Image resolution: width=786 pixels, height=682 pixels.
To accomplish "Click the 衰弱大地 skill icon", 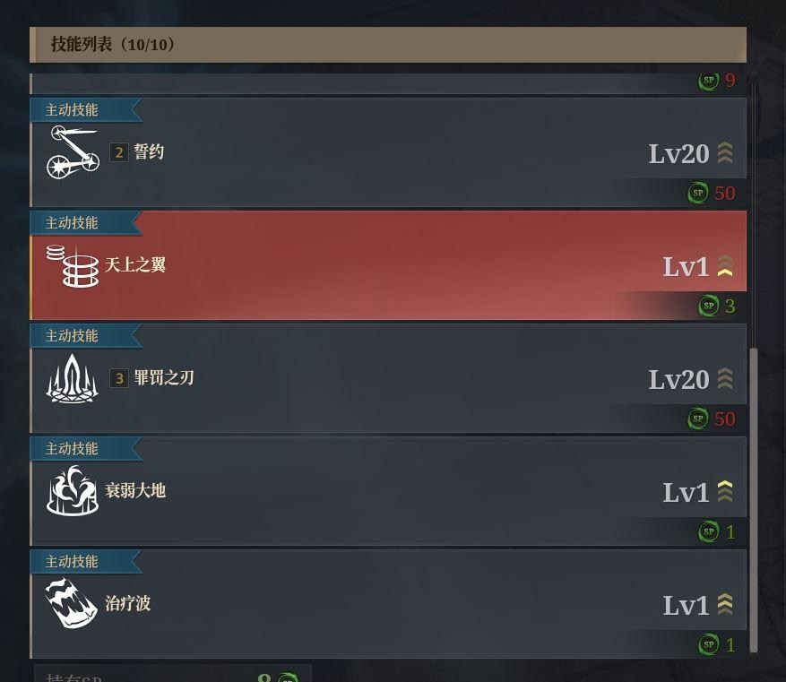I will click(73, 490).
